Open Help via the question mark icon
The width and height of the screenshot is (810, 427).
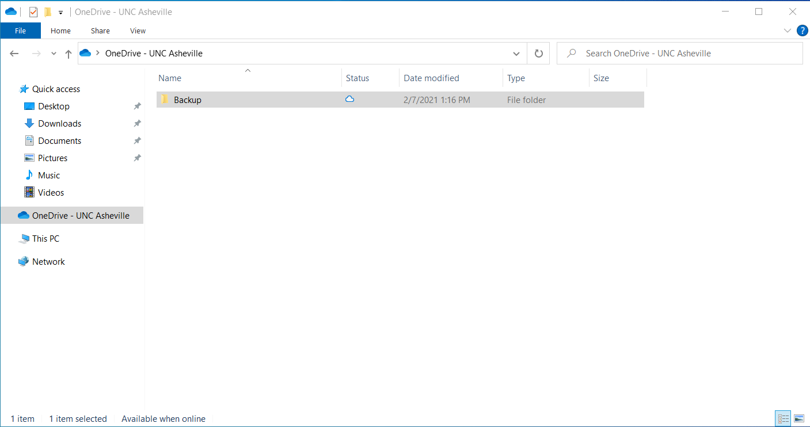(x=802, y=30)
